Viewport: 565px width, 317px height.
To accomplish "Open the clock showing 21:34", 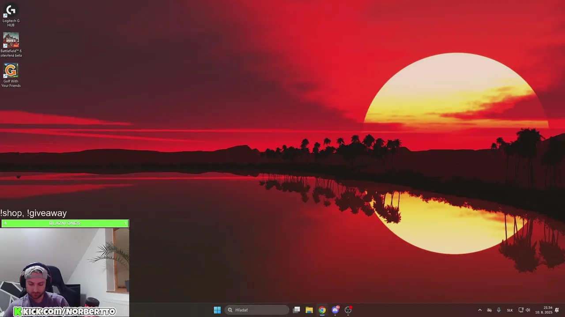I will click(x=544, y=310).
